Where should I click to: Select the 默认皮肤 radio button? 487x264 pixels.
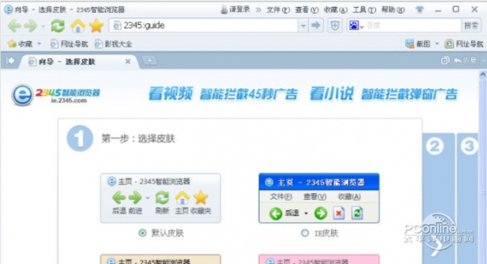click(x=143, y=233)
